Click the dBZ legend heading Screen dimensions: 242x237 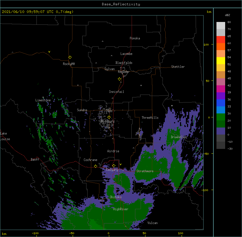pyautogui.click(x=227, y=15)
